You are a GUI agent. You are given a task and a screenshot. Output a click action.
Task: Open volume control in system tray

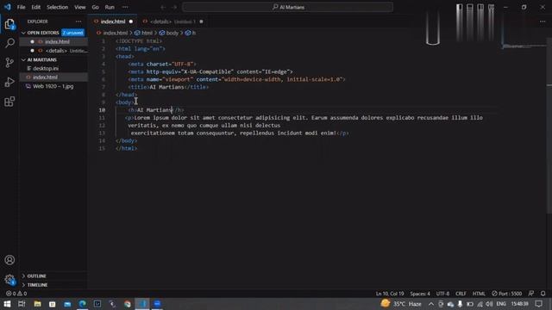point(489,304)
